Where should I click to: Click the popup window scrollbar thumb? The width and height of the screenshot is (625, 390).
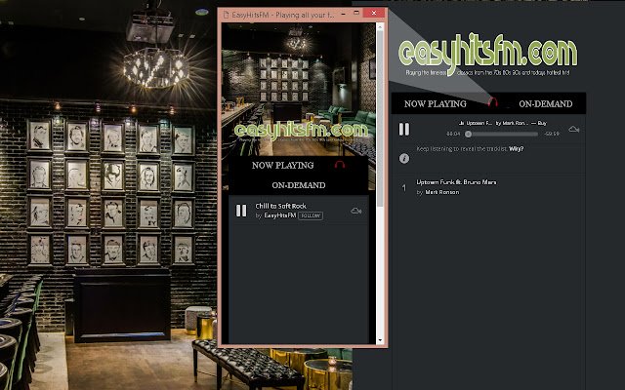(380, 119)
